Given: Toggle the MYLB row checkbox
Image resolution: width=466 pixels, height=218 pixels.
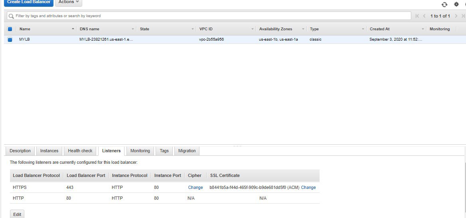Looking at the screenshot, I should pos(10,39).
